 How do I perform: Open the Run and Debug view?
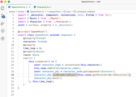click(3, 24)
